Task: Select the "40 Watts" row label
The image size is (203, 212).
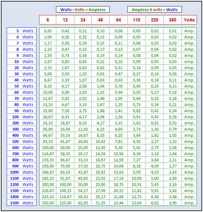Action: 21,80
